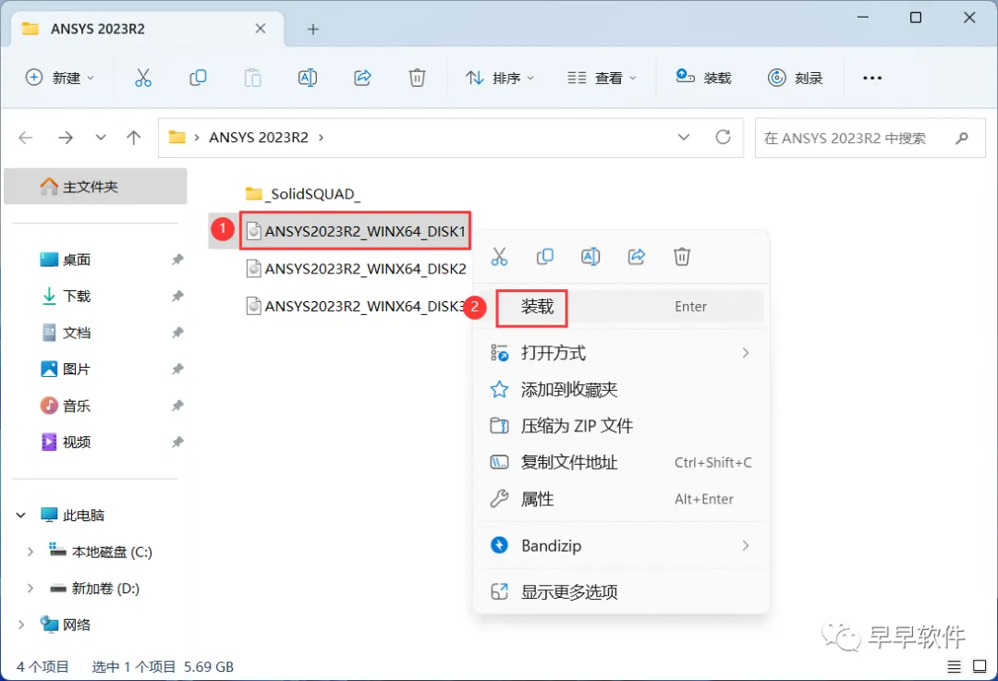Click the search magnifier icon
Image resolution: width=998 pixels, height=681 pixels.
962,138
